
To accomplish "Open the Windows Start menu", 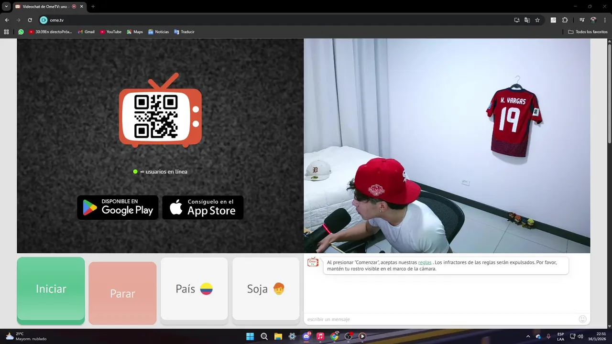I will tap(250, 336).
